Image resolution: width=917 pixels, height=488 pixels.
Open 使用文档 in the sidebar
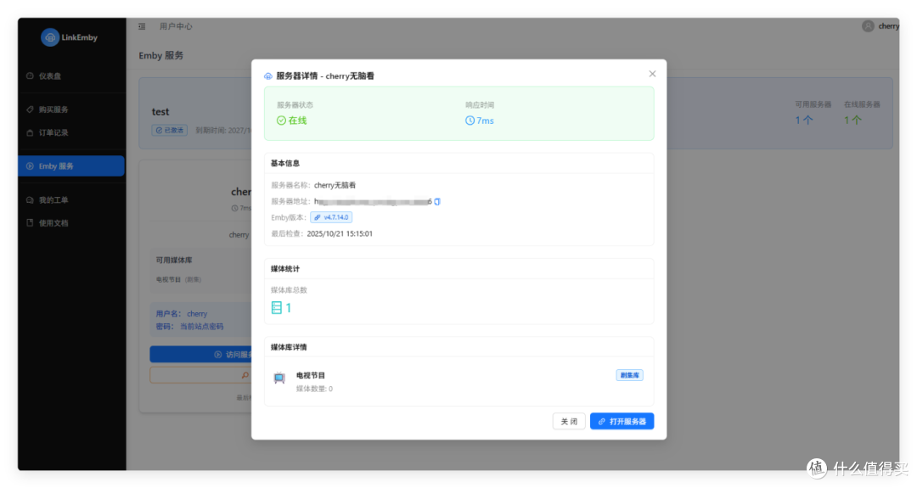71,222
